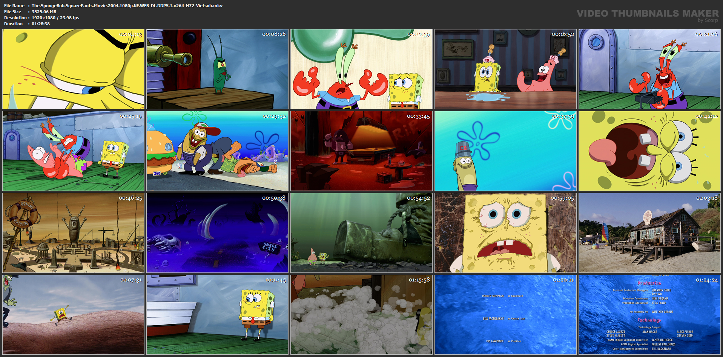The height and width of the screenshot is (357, 723).
Task: Select the beach house thumbnail 01:03:18
Action: click(x=650, y=233)
